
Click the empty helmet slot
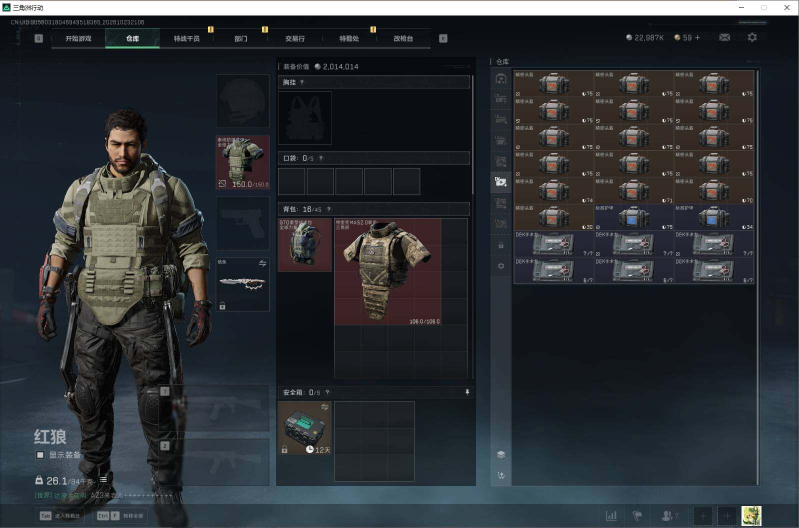[242, 101]
